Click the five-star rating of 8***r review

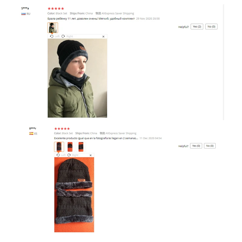coord(62,129)
